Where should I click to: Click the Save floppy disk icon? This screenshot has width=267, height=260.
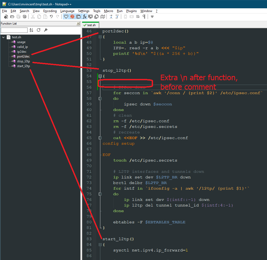coord(18,17)
